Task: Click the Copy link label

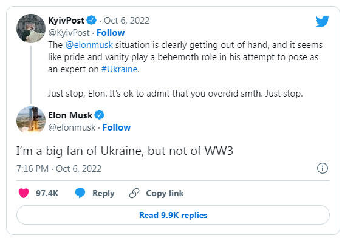Action: 165,193
